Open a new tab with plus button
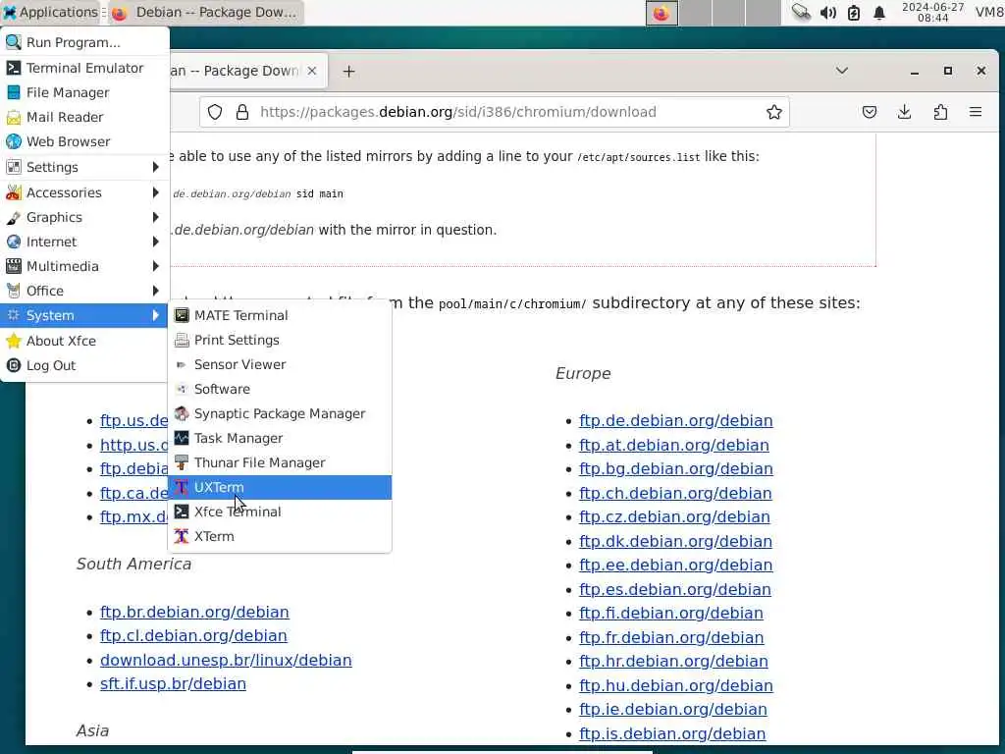Image resolution: width=1005 pixels, height=754 pixels. tap(348, 71)
